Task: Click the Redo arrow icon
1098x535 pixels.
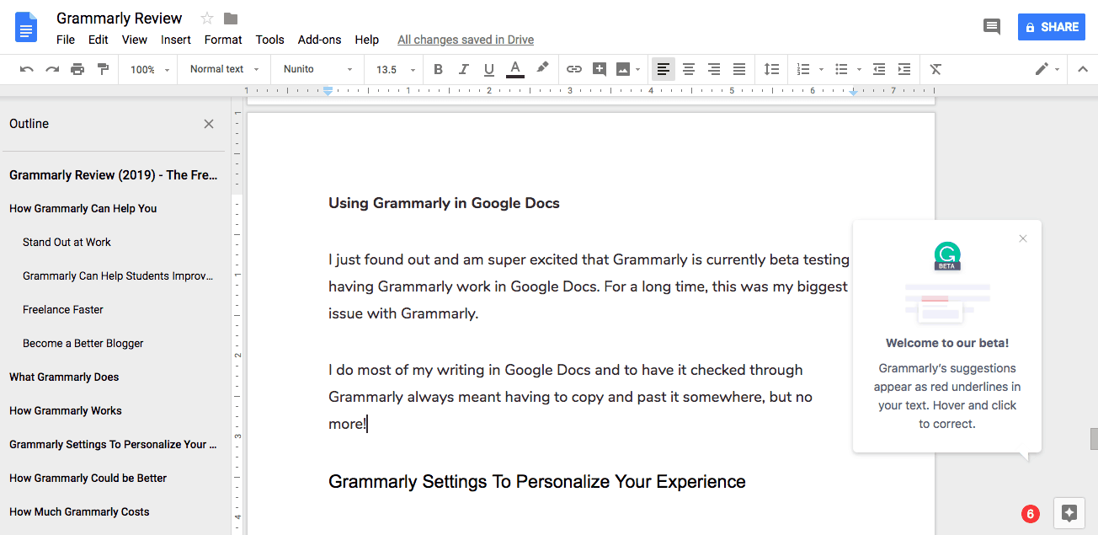Action: pos(52,69)
